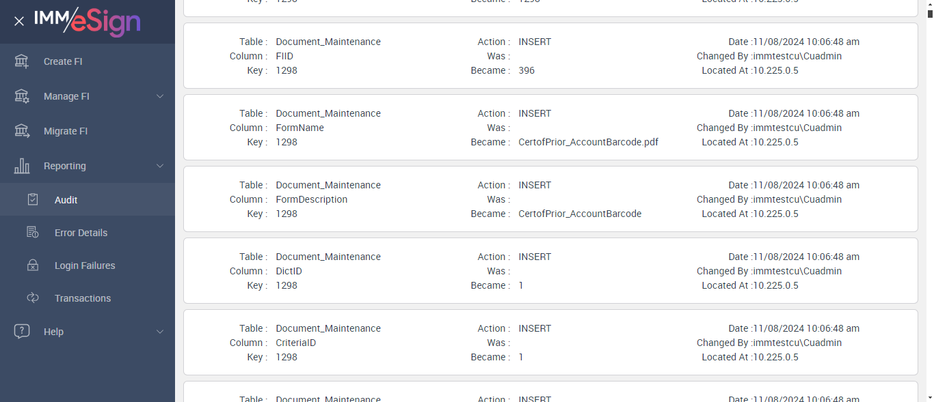934x402 pixels.
Task: Collapse the Reporting section chevron
Action: tap(160, 166)
